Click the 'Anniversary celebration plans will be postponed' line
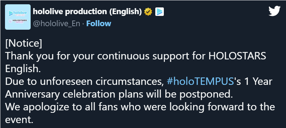 (119, 94)
